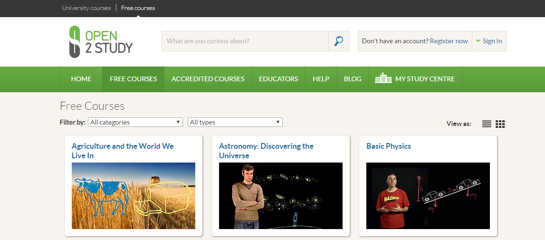The height and width of the screenshot is (240, 545).
Task: Open the All categories filter dropdown
Action: click(135, 122)
